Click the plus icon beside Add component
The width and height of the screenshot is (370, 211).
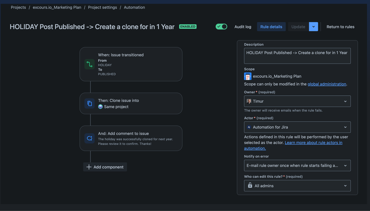[89, 167]
